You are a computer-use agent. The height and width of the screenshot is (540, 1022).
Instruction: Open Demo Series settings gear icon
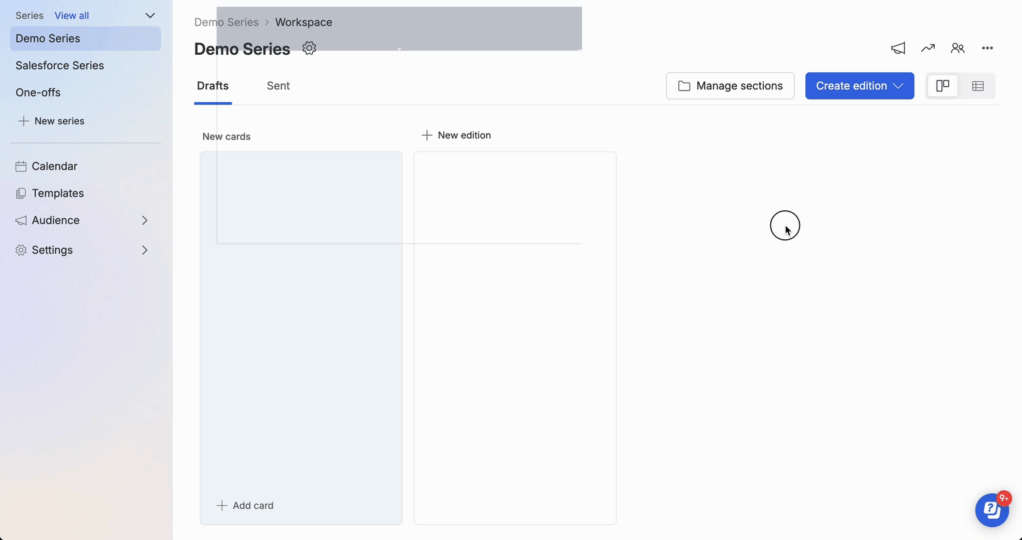tap(309, 48)
